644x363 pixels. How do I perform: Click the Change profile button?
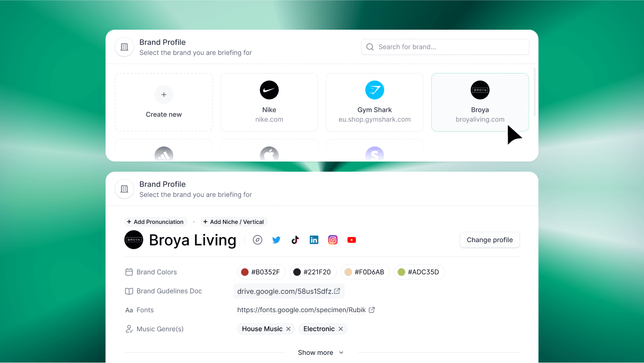pyautogui.click(x=490, y=240)
